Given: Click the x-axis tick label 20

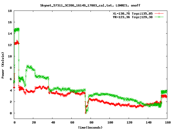Looking at the screenshot, I should coord(34,122).
